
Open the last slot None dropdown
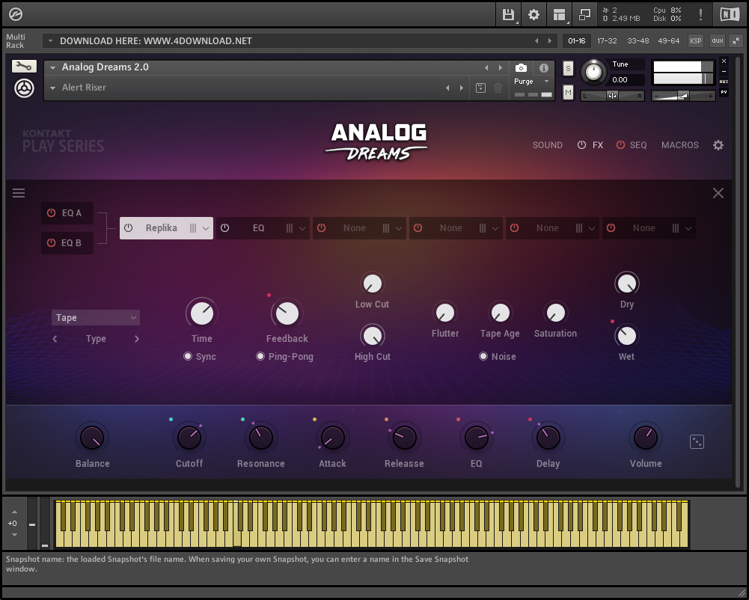point(688,228)
